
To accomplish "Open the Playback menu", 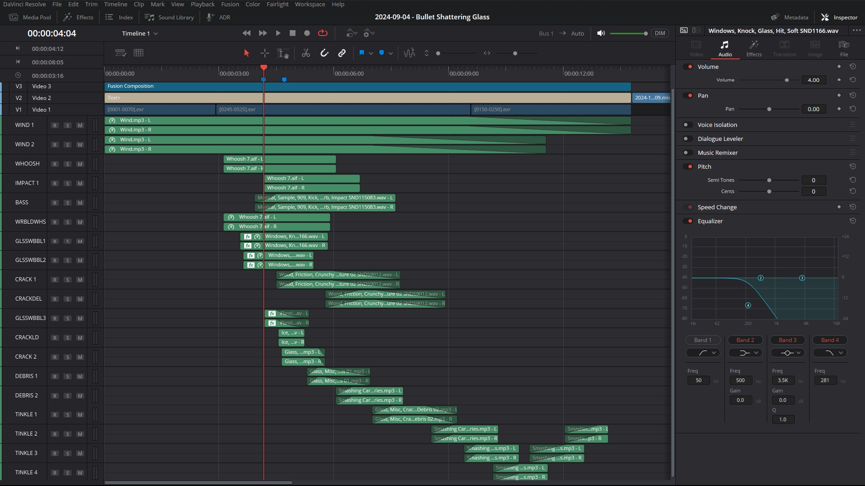I will tap(202, 4).
